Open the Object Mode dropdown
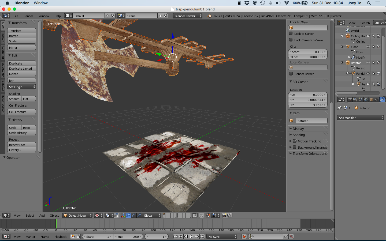Viewport: 386px width, 241px height. (x=77, y=215)
